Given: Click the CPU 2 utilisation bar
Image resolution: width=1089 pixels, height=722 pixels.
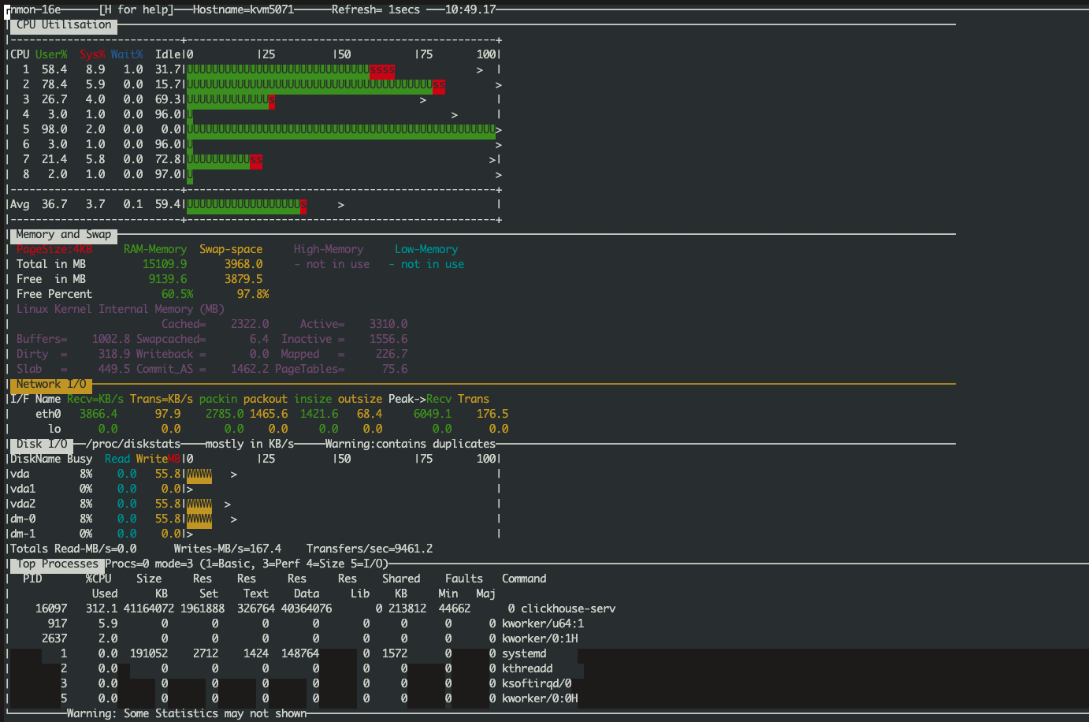Looking at the screenshot, I should 316,84.
